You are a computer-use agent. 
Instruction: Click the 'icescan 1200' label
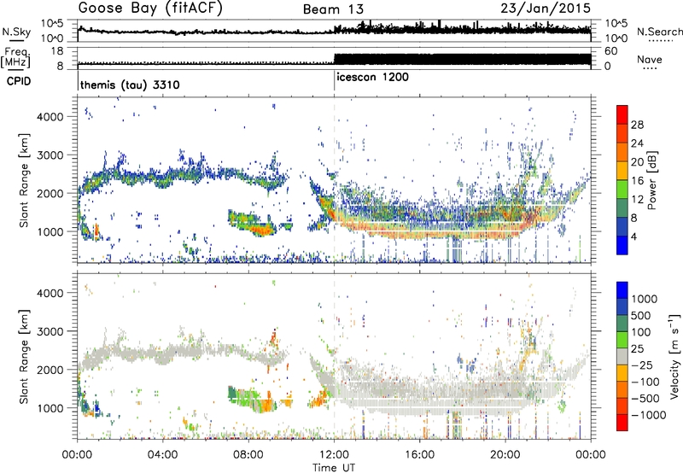[372, 77]
